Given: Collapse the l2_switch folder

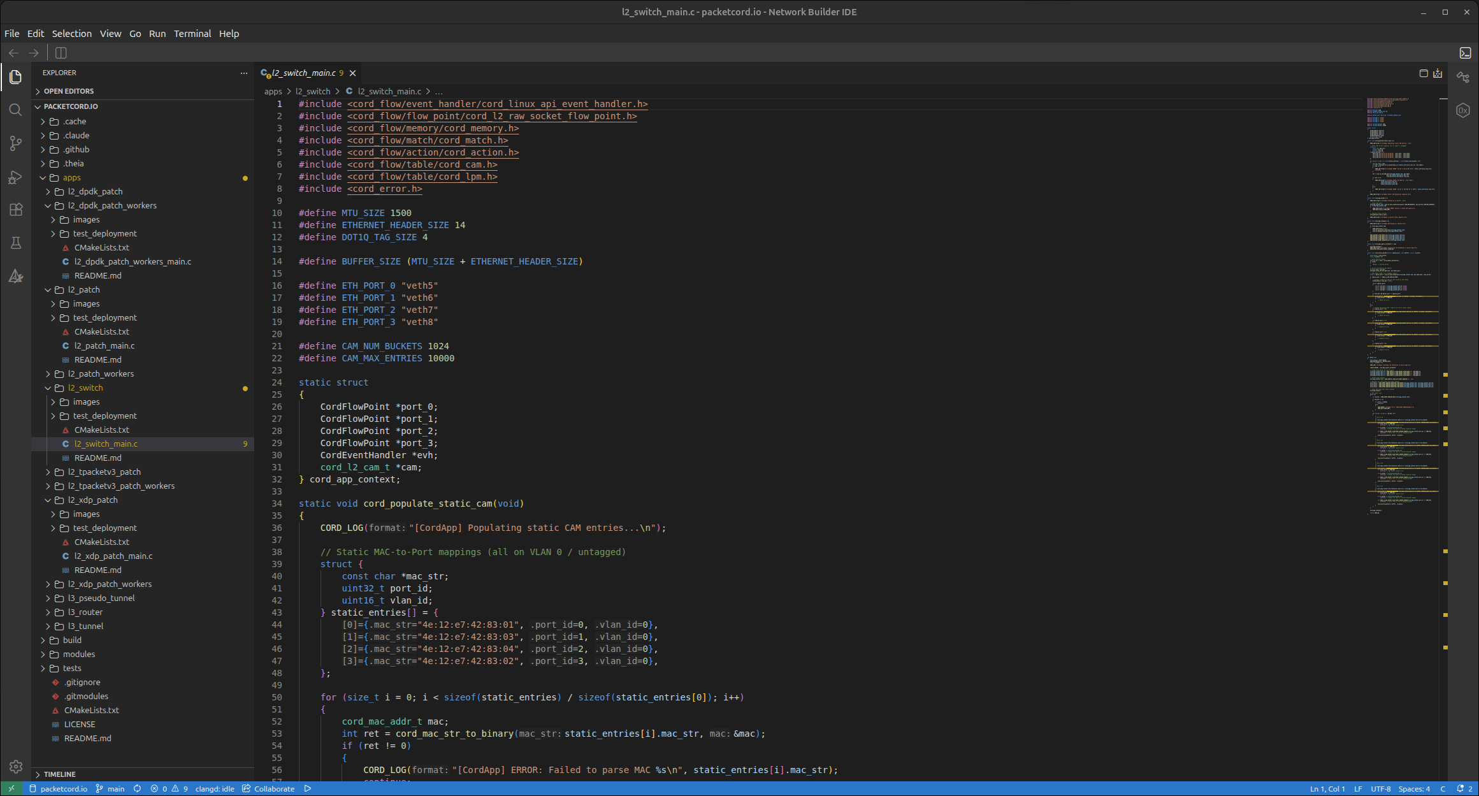Looking at the screenshot, I should click(143, 388).
